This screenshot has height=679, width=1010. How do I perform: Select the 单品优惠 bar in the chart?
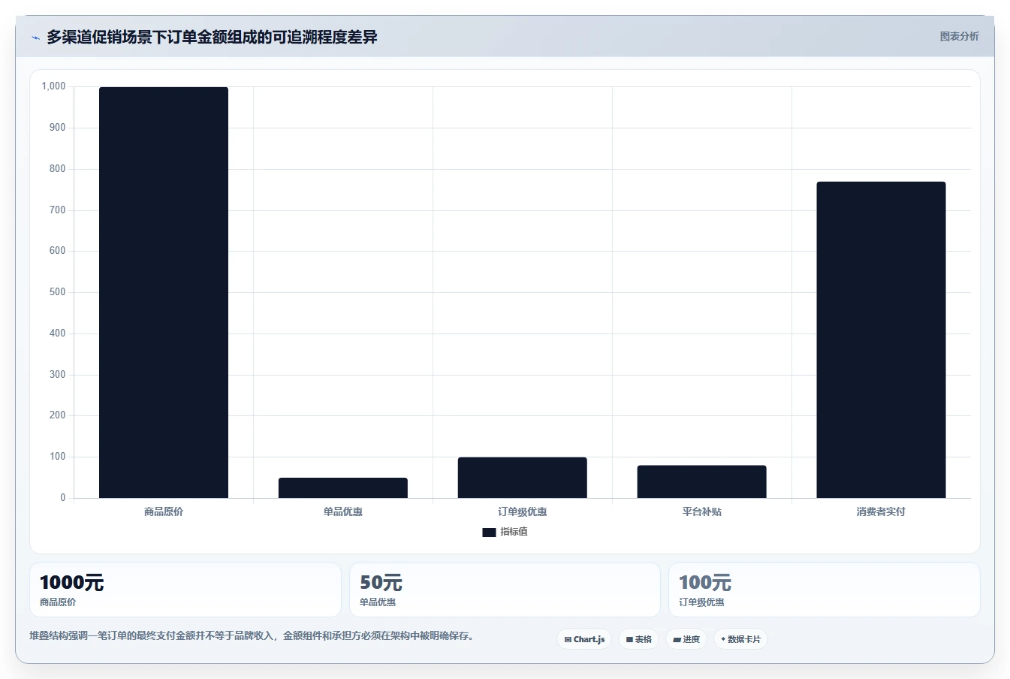pyautogui.click(x=343, y=487)
